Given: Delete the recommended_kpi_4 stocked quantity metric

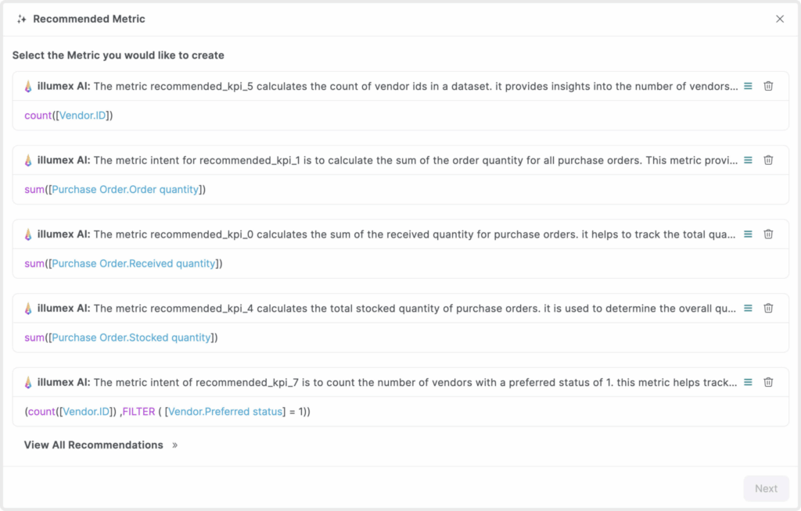Looking at the screenshot, I should 768,308.
